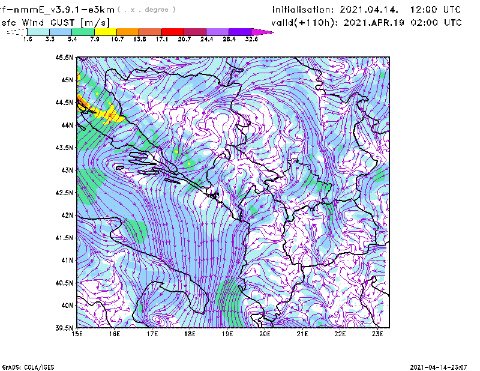Click the 43N latitude label

[67, 170]
